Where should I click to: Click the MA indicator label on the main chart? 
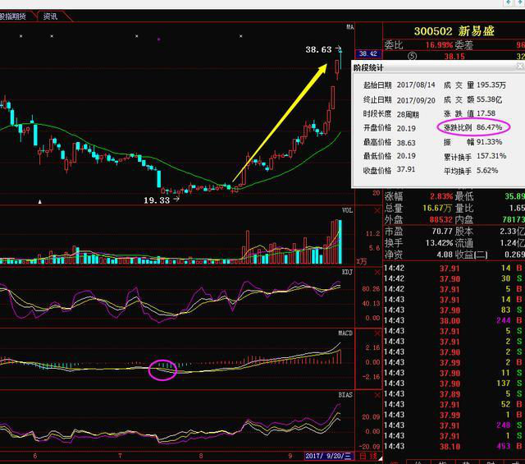[x=350, y=27]
